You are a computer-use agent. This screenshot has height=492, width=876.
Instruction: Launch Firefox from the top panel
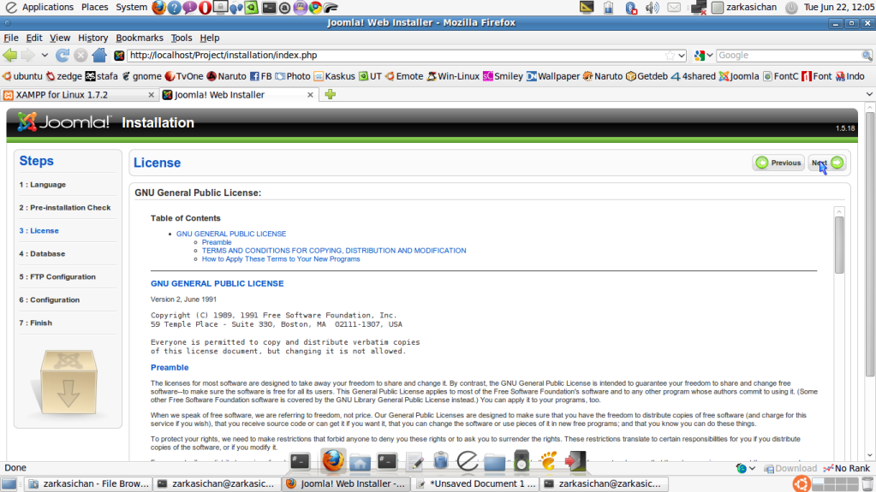click(x=159, y=7)
